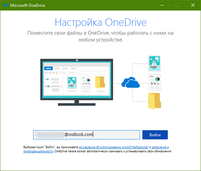Viewport: 201px width, 171px height.
Task: Click the OneDrive cloud icon in title bar
Action: (x=6, y=5)
